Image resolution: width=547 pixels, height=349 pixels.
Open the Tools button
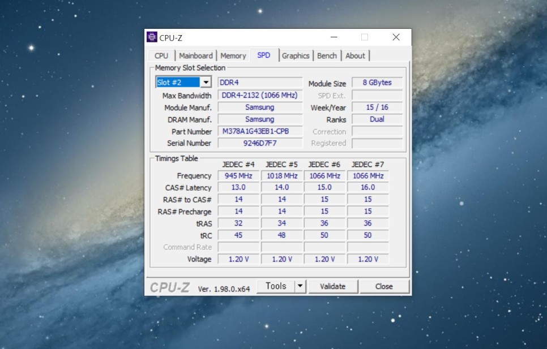pos(276,286)
